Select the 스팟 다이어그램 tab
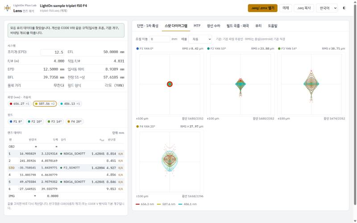 [x=176, y=26]
